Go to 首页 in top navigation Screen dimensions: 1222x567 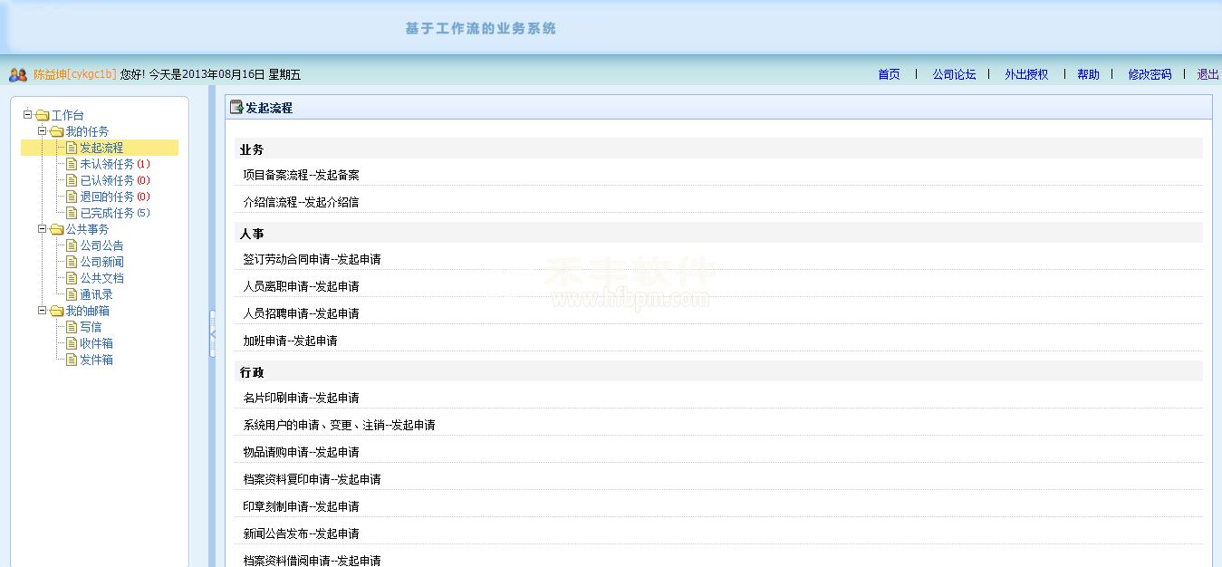tap(889, 75)
